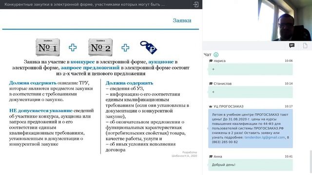Image resolution: width=312 pixels, height=175 pixels.
Task: Click the Разработка Шибанов Н.А., 2020 credit
Action: 184,154
